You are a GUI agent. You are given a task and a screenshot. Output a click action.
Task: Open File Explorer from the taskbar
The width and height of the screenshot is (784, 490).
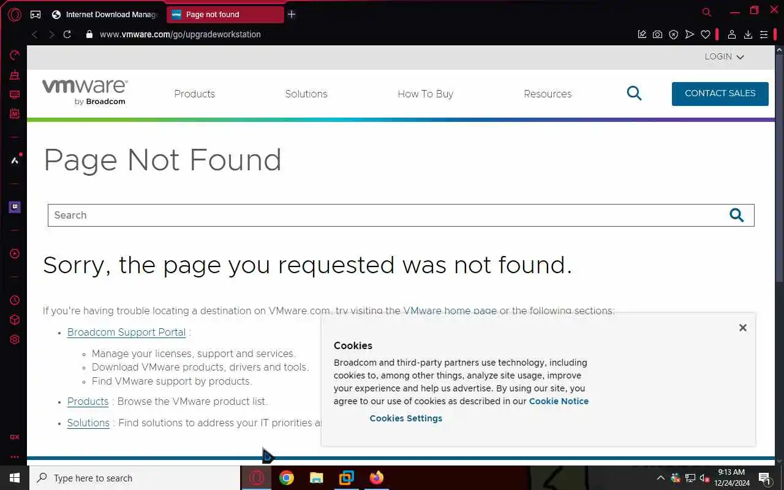pos(316,478)
